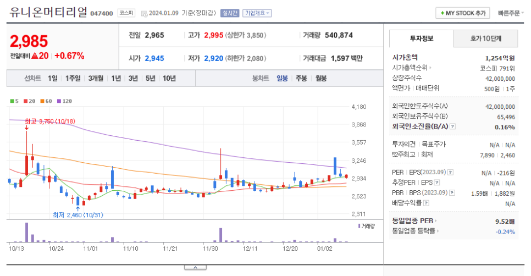Switch to the 호가10단계 tab
Image resolution: width=531 pixels, height=276 pixels.
[485, 38]
